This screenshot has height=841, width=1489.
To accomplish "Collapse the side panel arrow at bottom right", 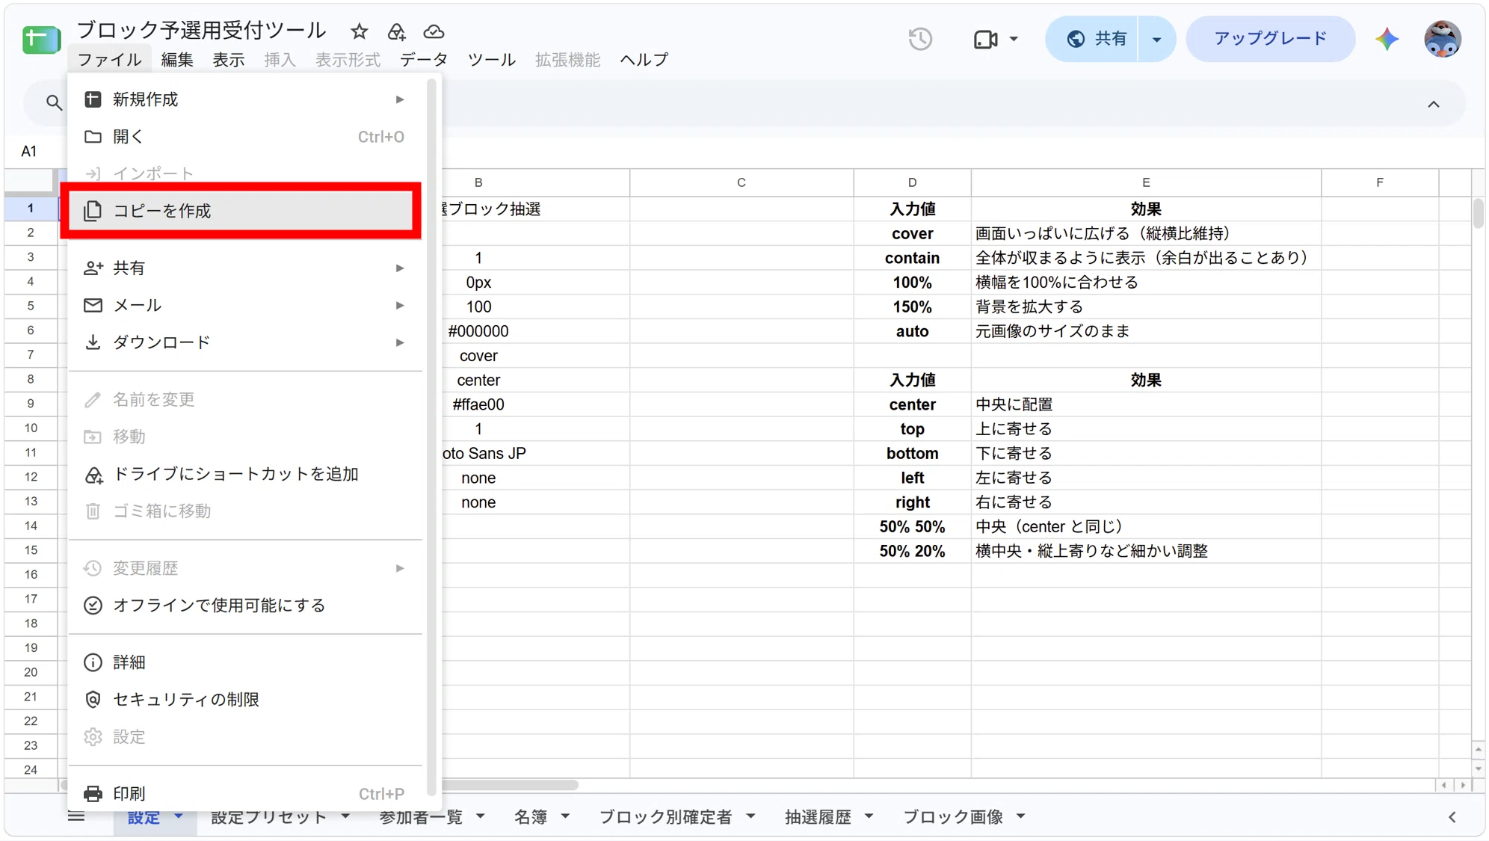I will [1452, 817].
